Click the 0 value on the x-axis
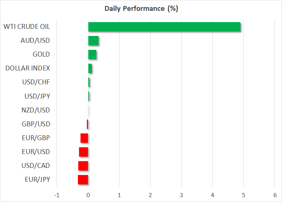Viewport: 282px width, 202px height. (x=88, y=195)
